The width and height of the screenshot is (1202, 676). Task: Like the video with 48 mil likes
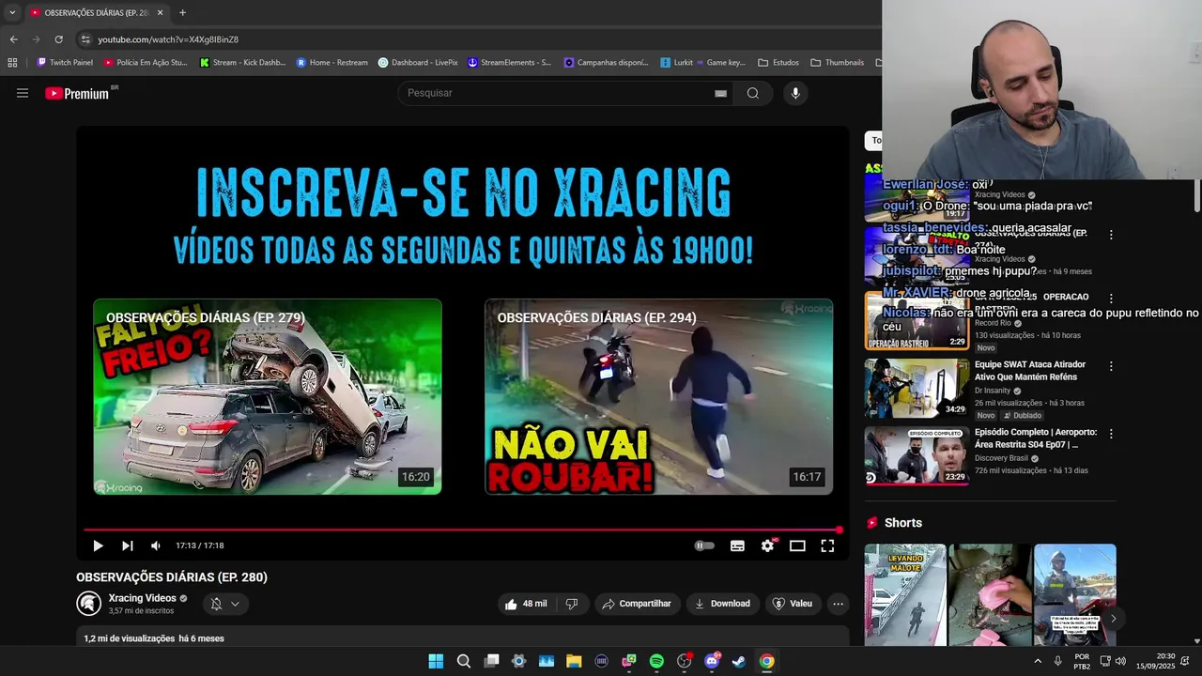(x=526, y=604)
